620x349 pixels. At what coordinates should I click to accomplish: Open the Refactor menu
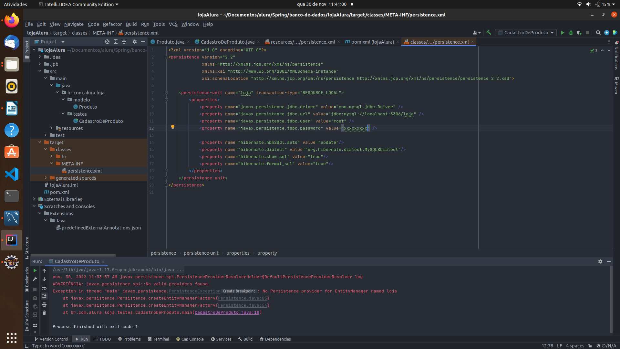click(x=112, y=24)
